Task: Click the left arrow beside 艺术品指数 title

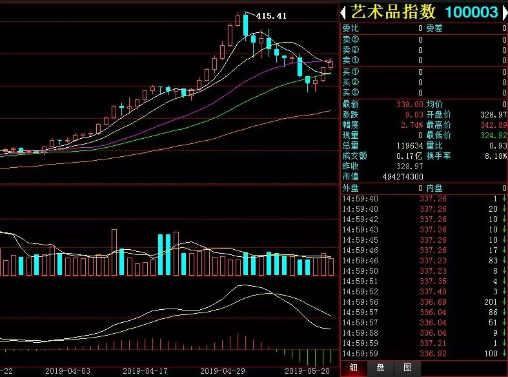Action: coord(344,13)
